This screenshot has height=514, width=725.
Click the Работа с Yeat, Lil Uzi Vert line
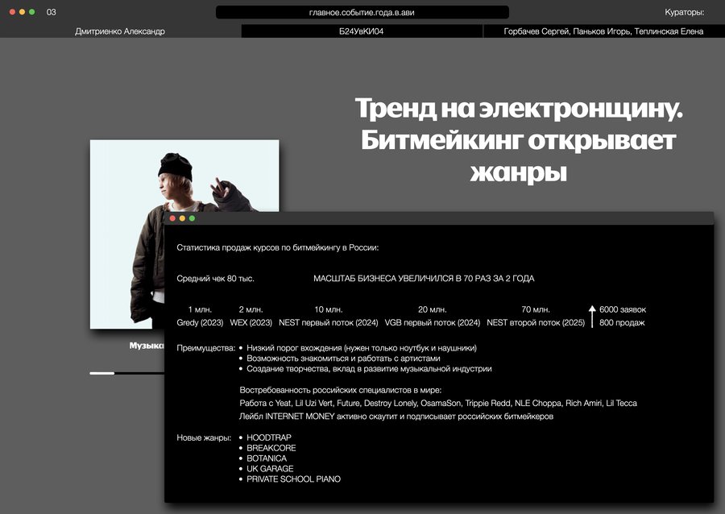pyautogui.click(x=438, y=403)
